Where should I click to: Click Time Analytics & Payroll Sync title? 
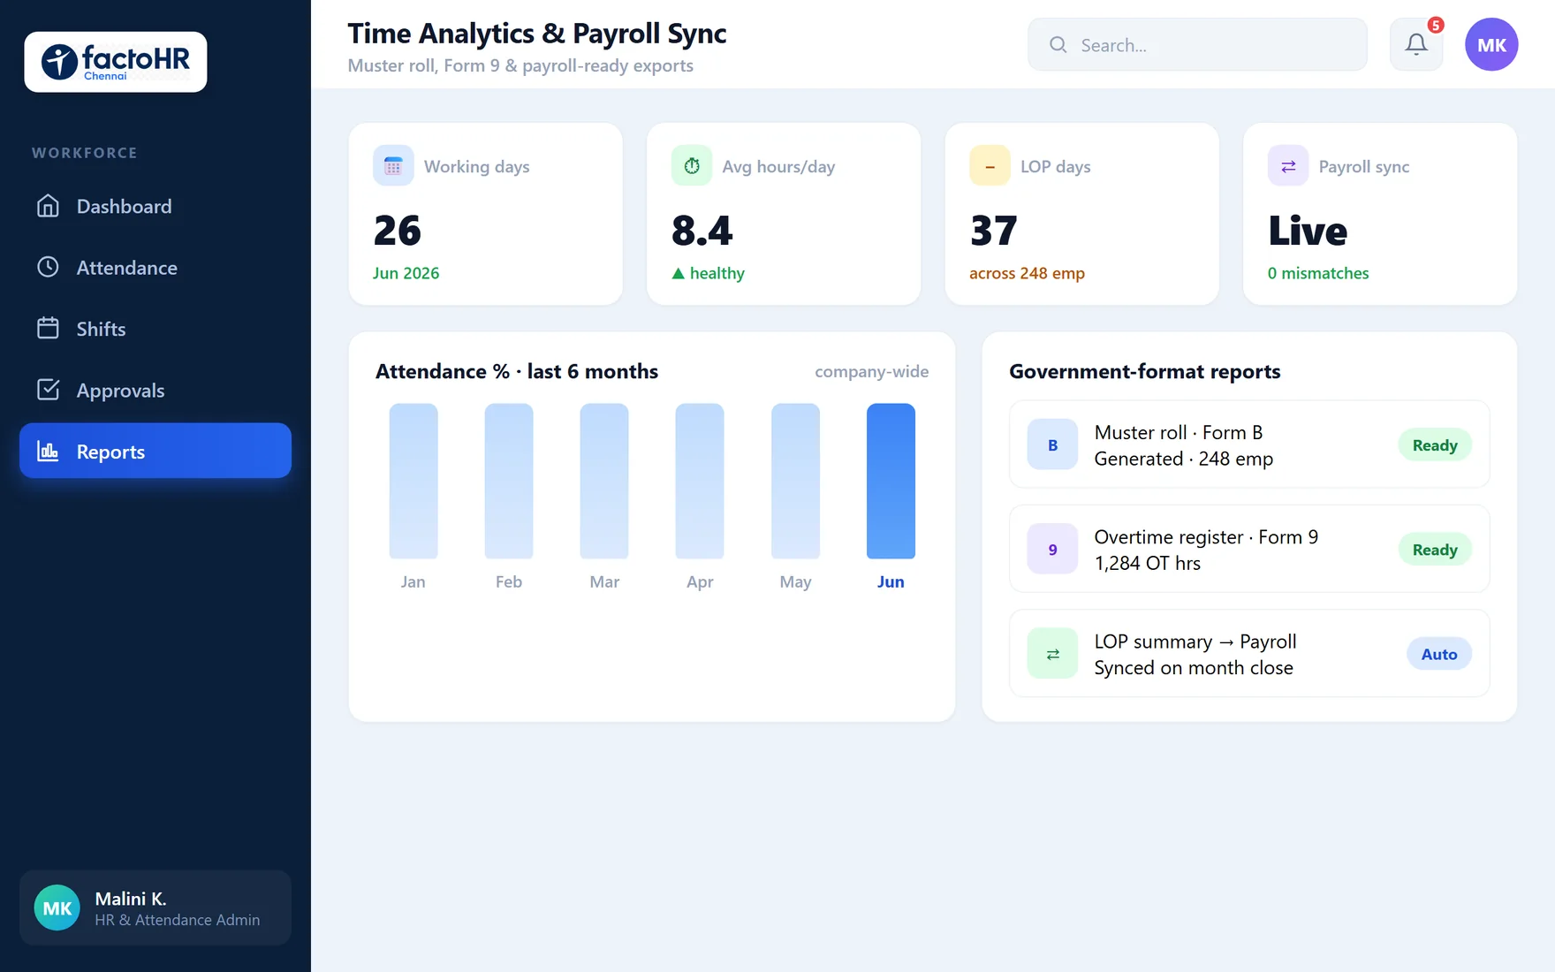(x=536, y=33)
